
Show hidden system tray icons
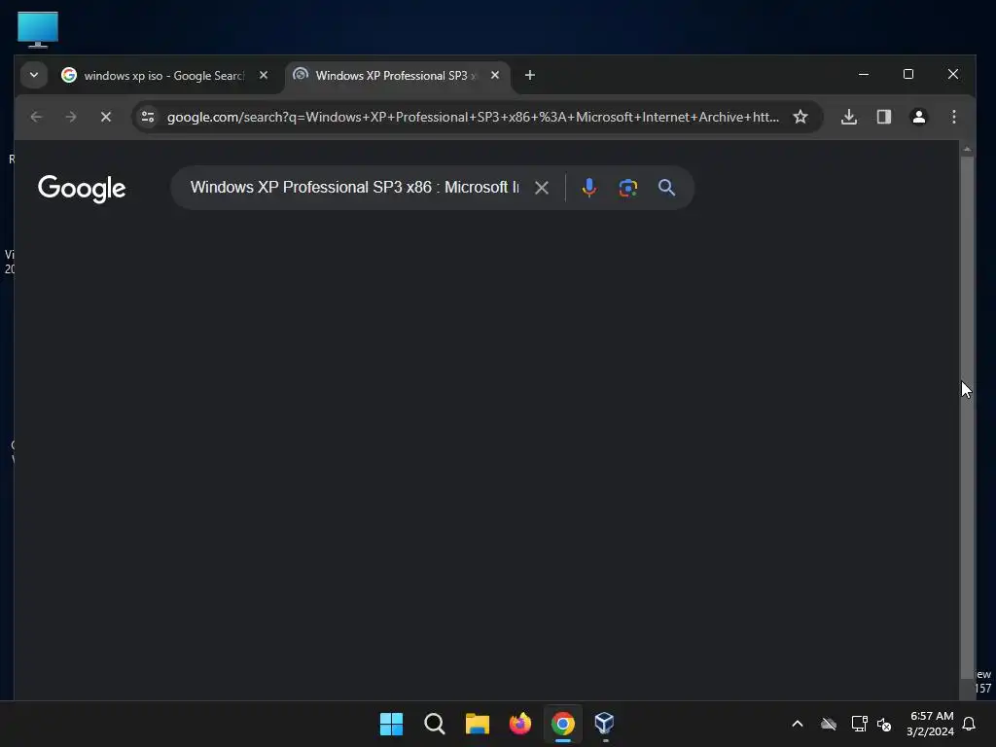coord(798,724)
